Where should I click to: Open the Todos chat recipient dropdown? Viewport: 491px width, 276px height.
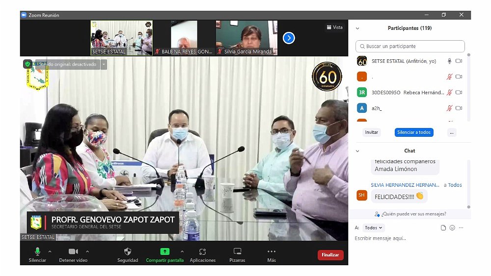point(374,228)
